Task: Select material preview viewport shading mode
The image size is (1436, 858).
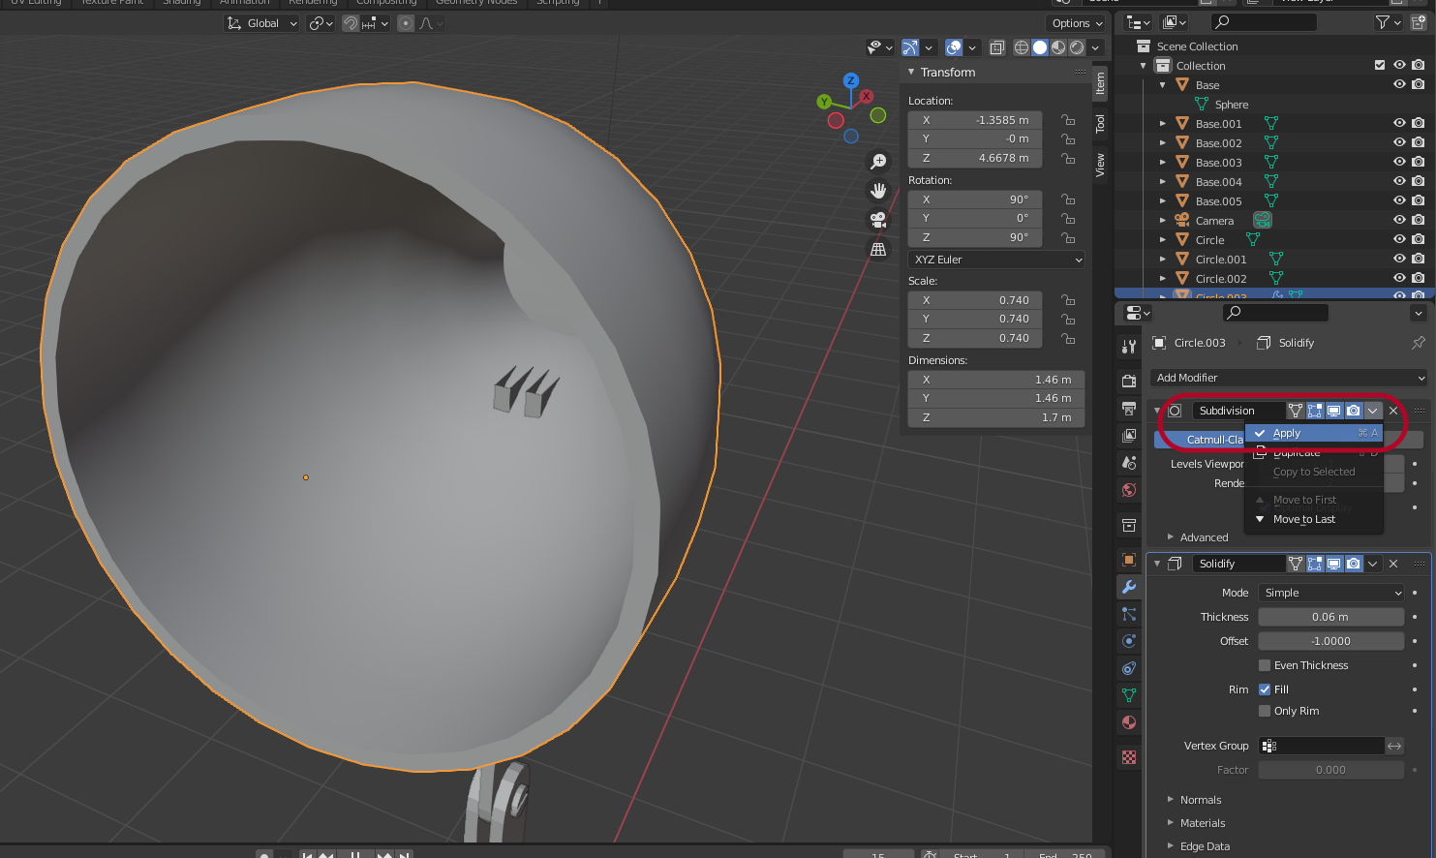Action: coord(1058,47)
